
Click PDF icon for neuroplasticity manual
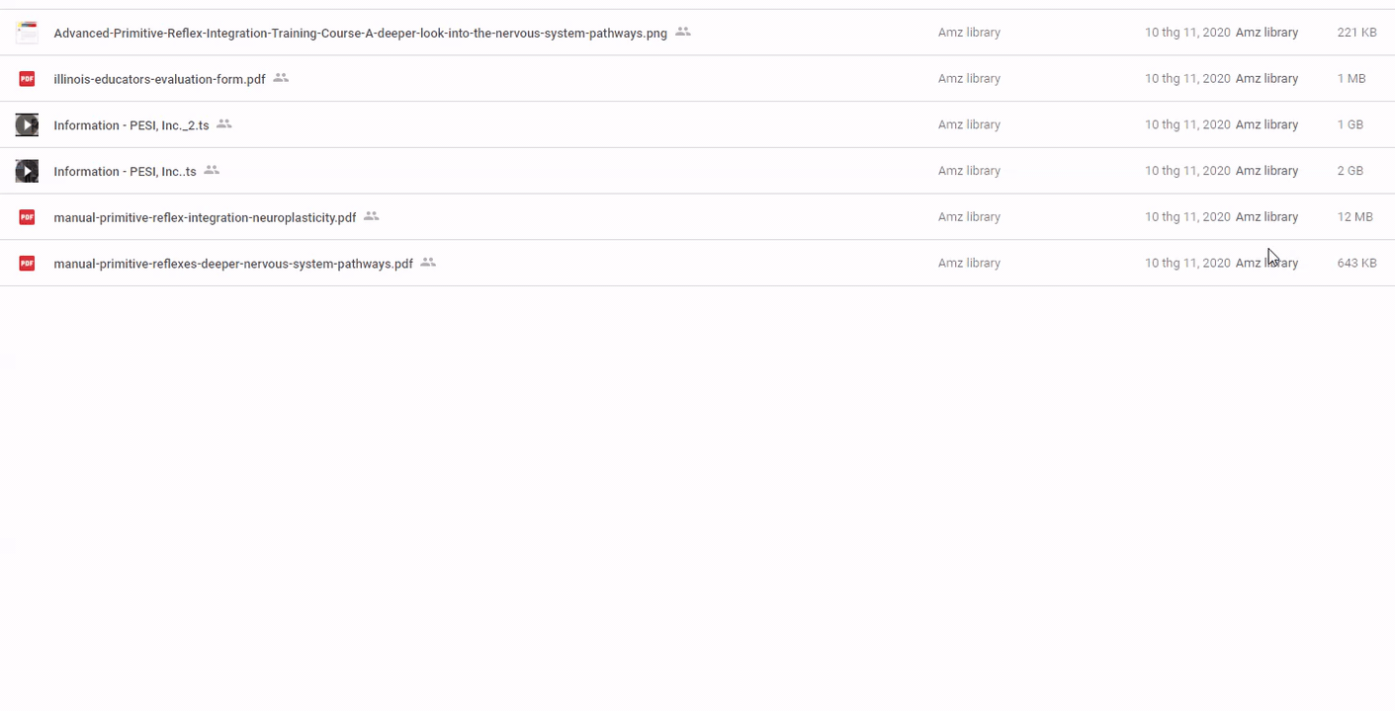pyautogui.click(x=27, y=217)
